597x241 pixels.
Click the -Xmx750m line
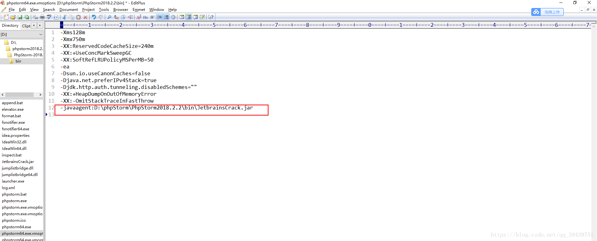pyautogui.click(x=73, y=39)
